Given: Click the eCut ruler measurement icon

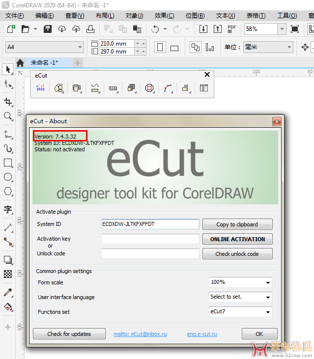Looking at the screenshot, I should point(95,88).
